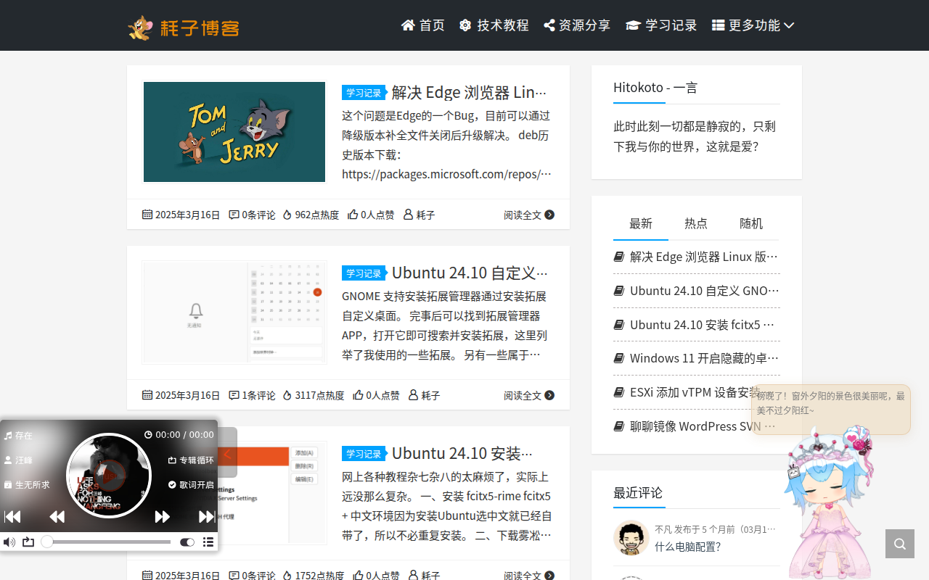Open 学习记录 nav item
929x580 pixels.
point(661,25)
